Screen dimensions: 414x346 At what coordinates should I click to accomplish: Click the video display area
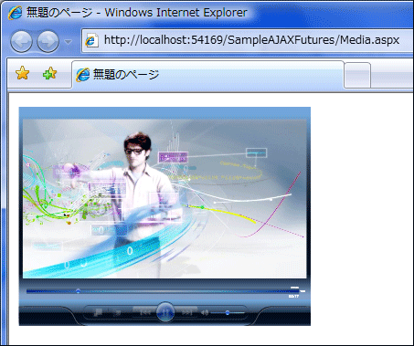click(x=165, y=199)
